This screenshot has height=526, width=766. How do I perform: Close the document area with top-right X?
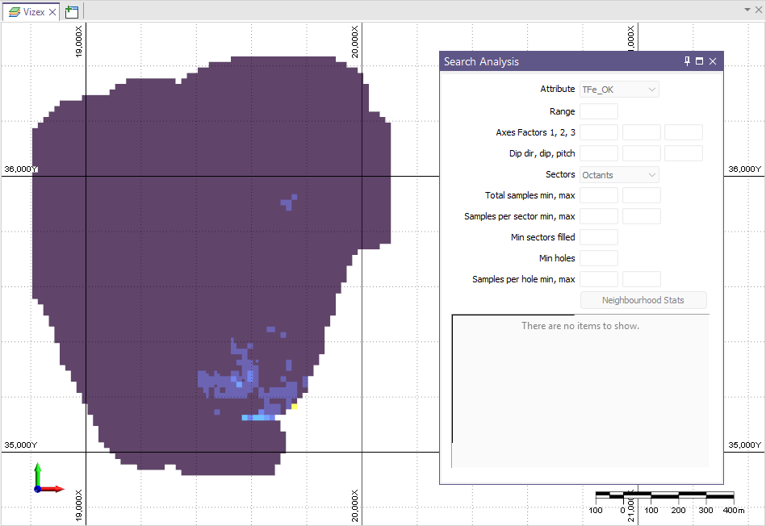[x=758, y=10]
